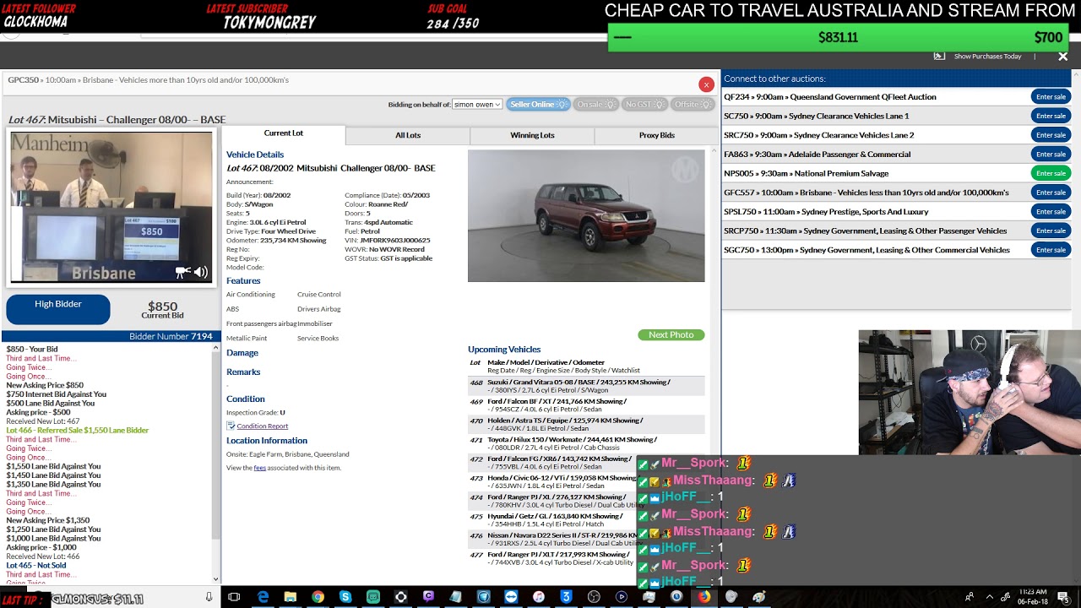Open the paint palette app on the taskbar
Screen dimensions: 1081x608
click(x=759, y=597)
